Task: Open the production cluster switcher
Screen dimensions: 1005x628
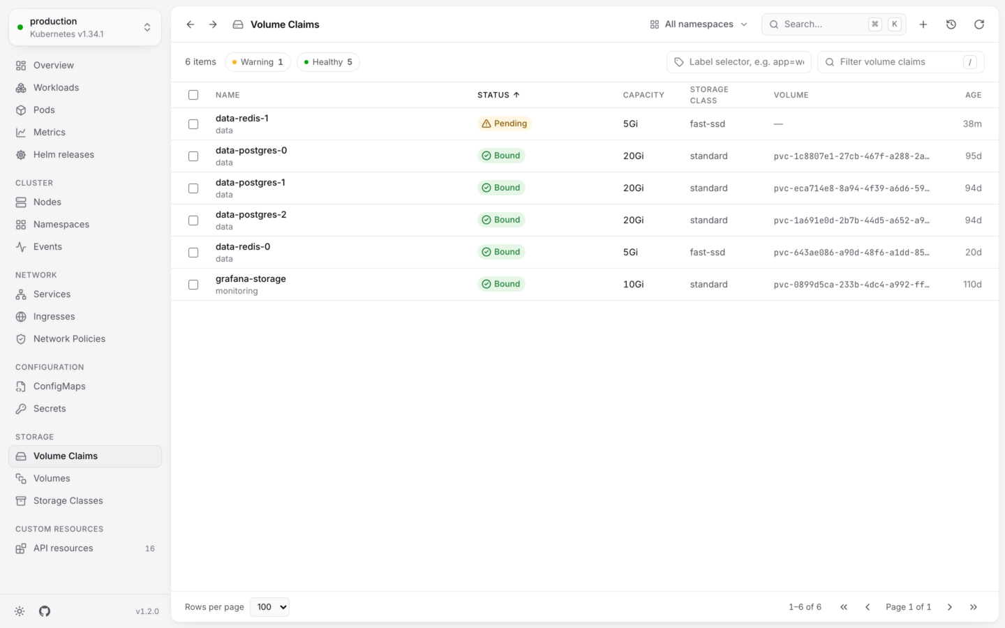Action: coord(85,27)
